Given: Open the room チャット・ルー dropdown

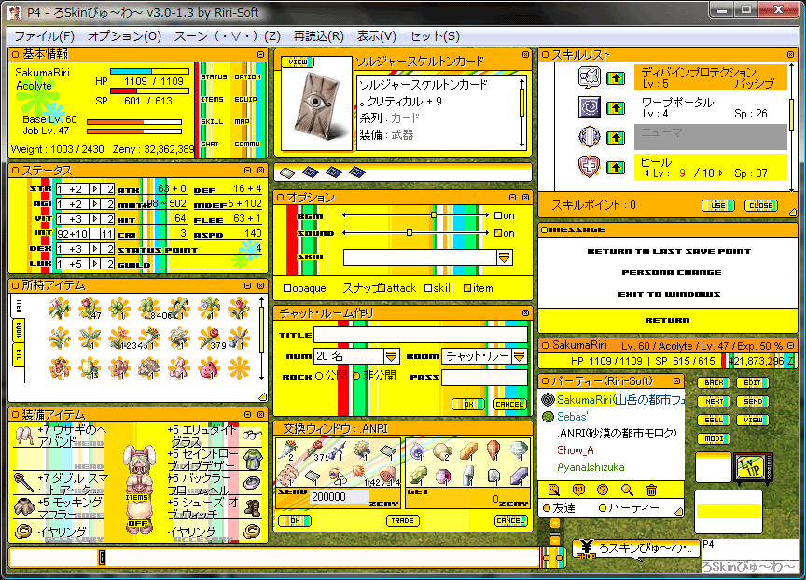Looking at the screenshot, I should [x=520, y=356].
